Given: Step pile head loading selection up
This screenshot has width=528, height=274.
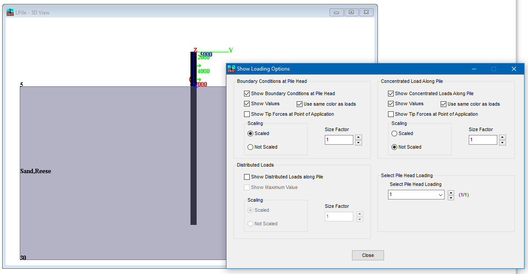Looking at the screenshot, I should 451,192.
